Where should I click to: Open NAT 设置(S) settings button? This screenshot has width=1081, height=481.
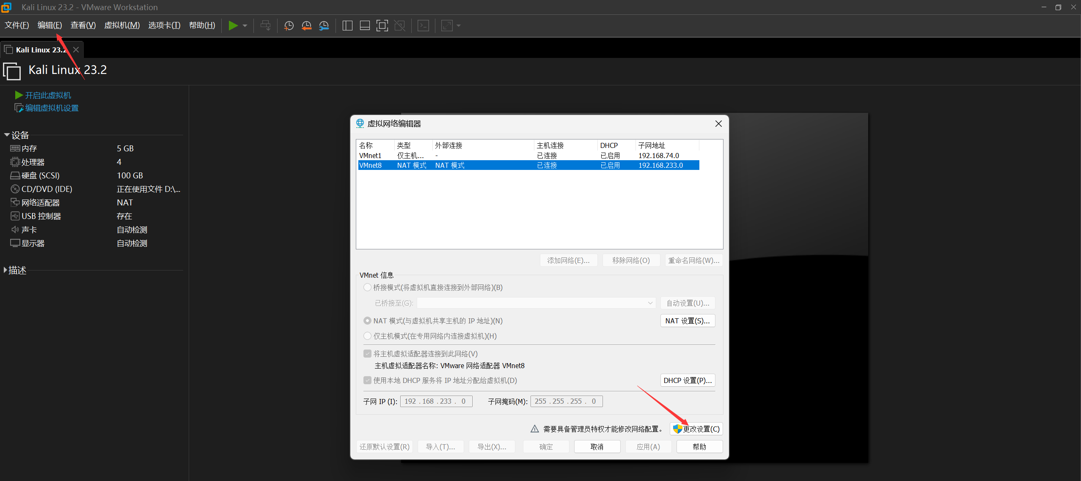(x=688, y=321)
